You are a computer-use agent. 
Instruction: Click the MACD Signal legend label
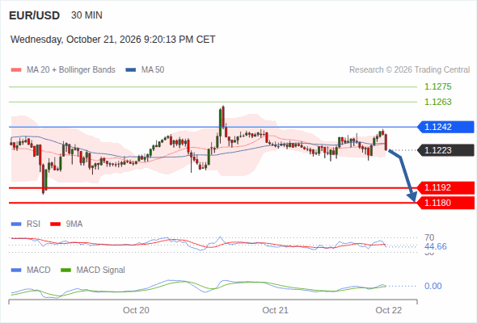pos(101,271)
